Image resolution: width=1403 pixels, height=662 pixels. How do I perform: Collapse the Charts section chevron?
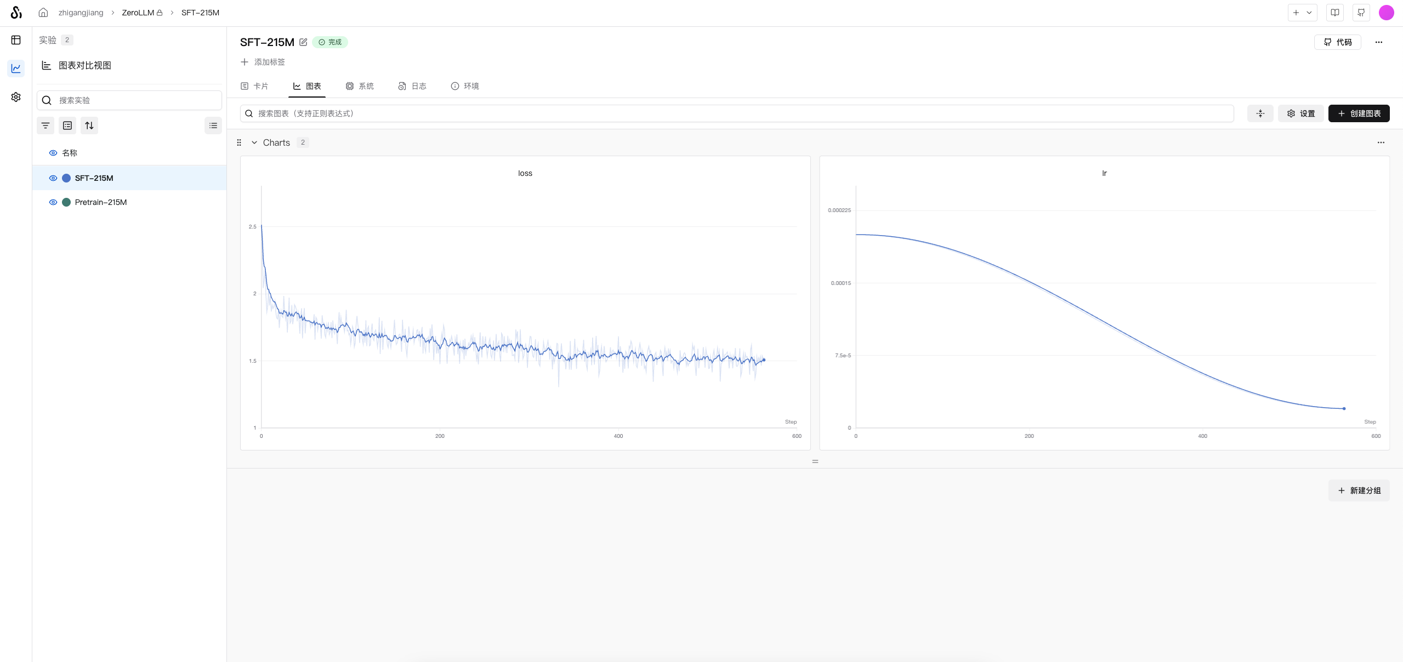pyautogui.click(x=254, y=142)
